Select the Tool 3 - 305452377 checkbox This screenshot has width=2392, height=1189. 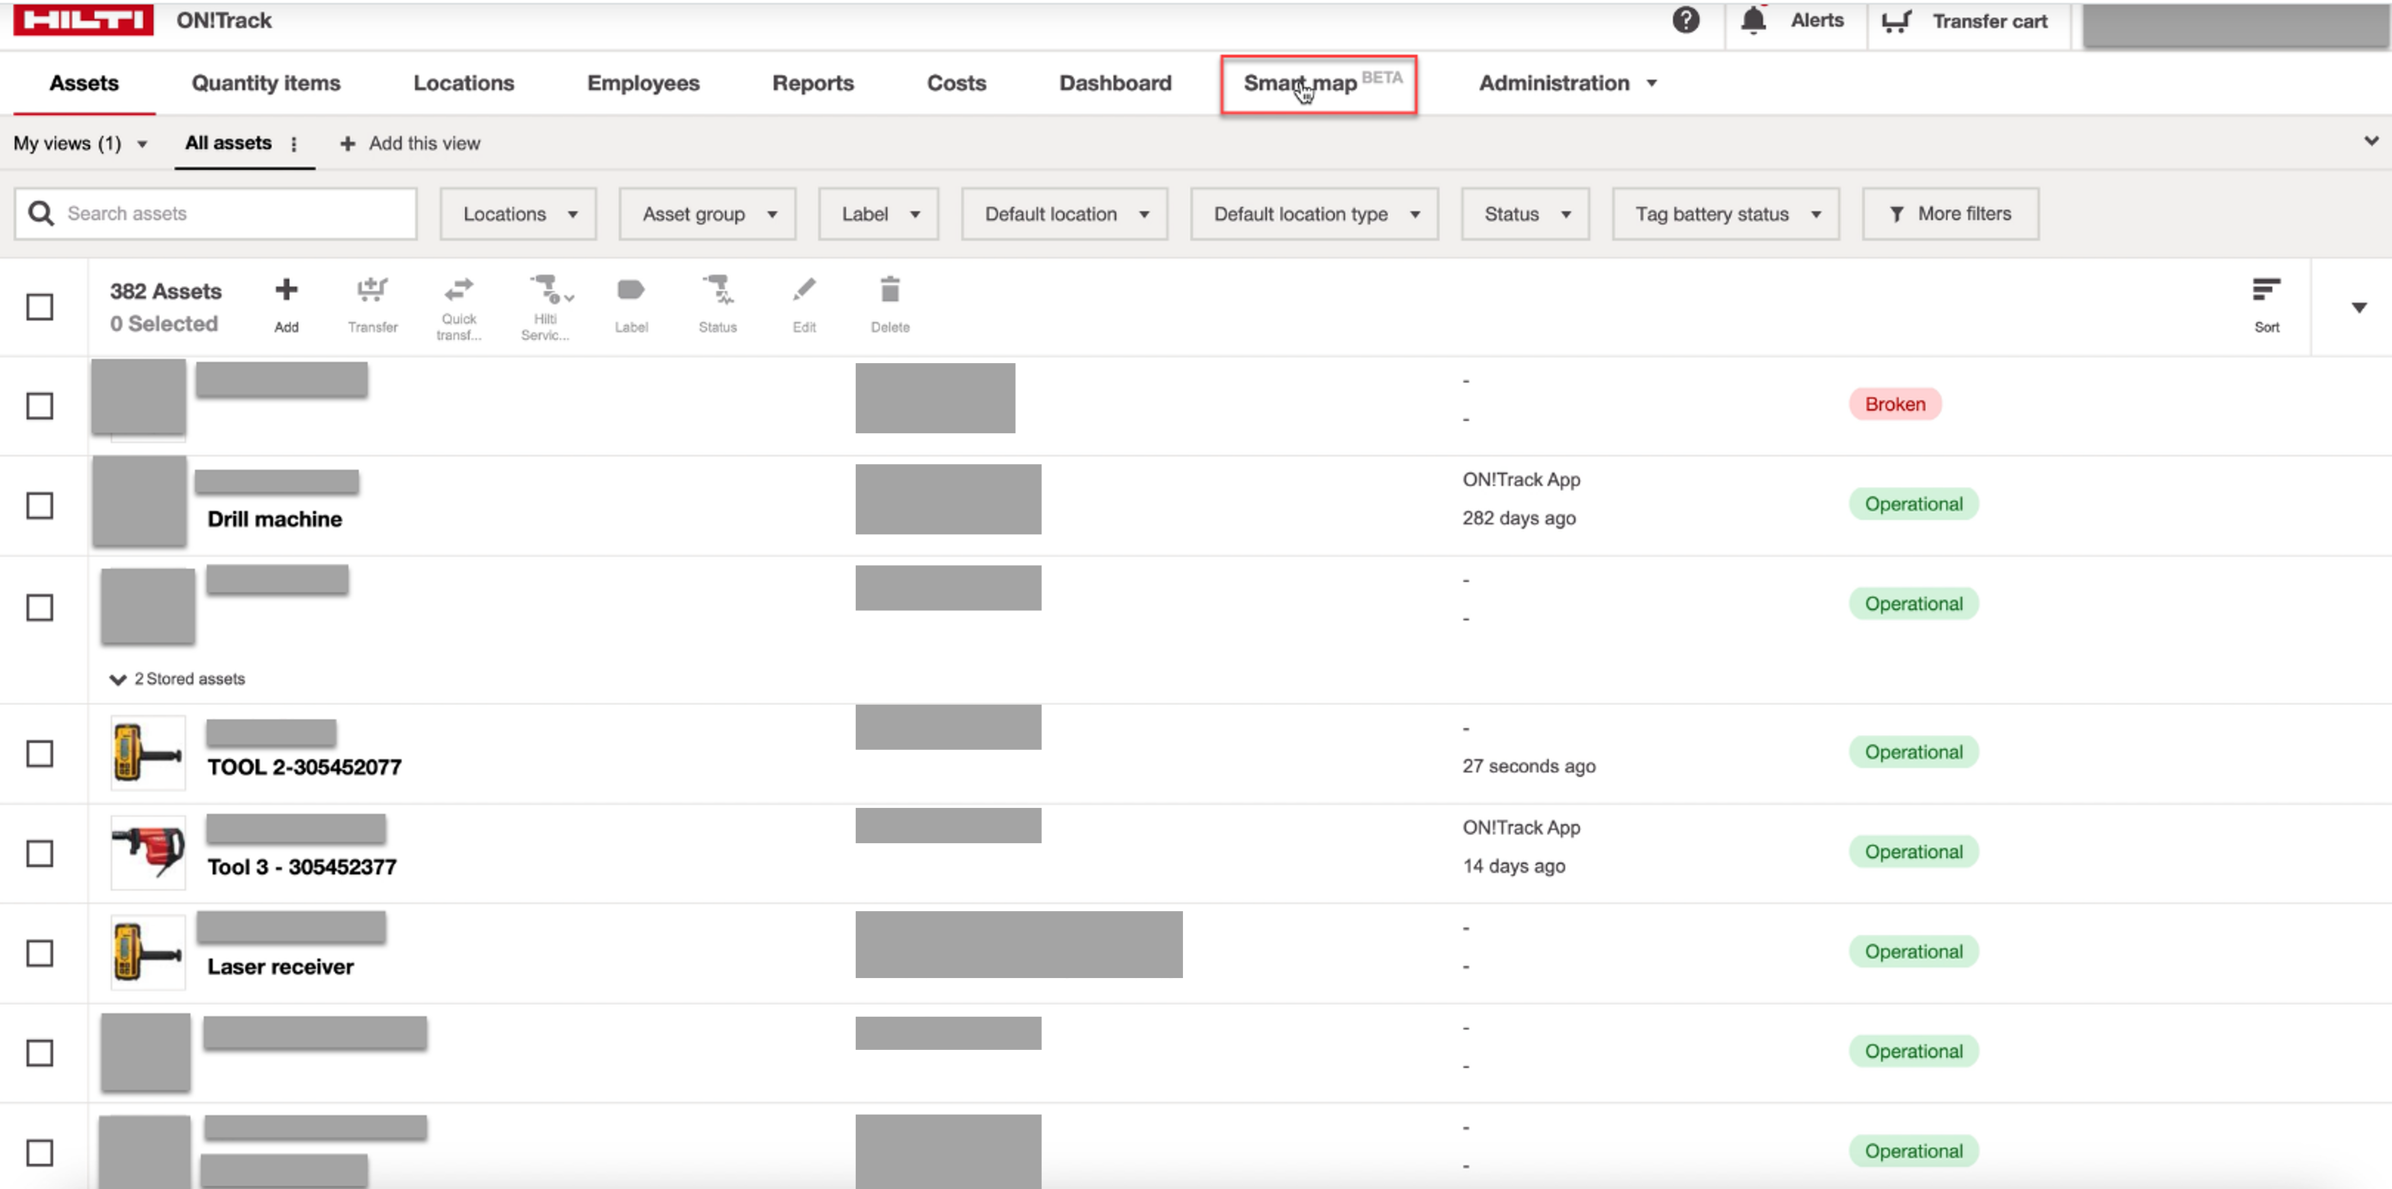click(x=39, y=852)
